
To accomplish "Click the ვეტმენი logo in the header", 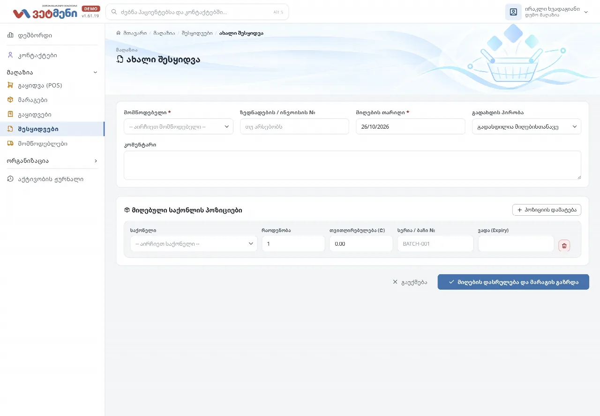I will (45, 12).
